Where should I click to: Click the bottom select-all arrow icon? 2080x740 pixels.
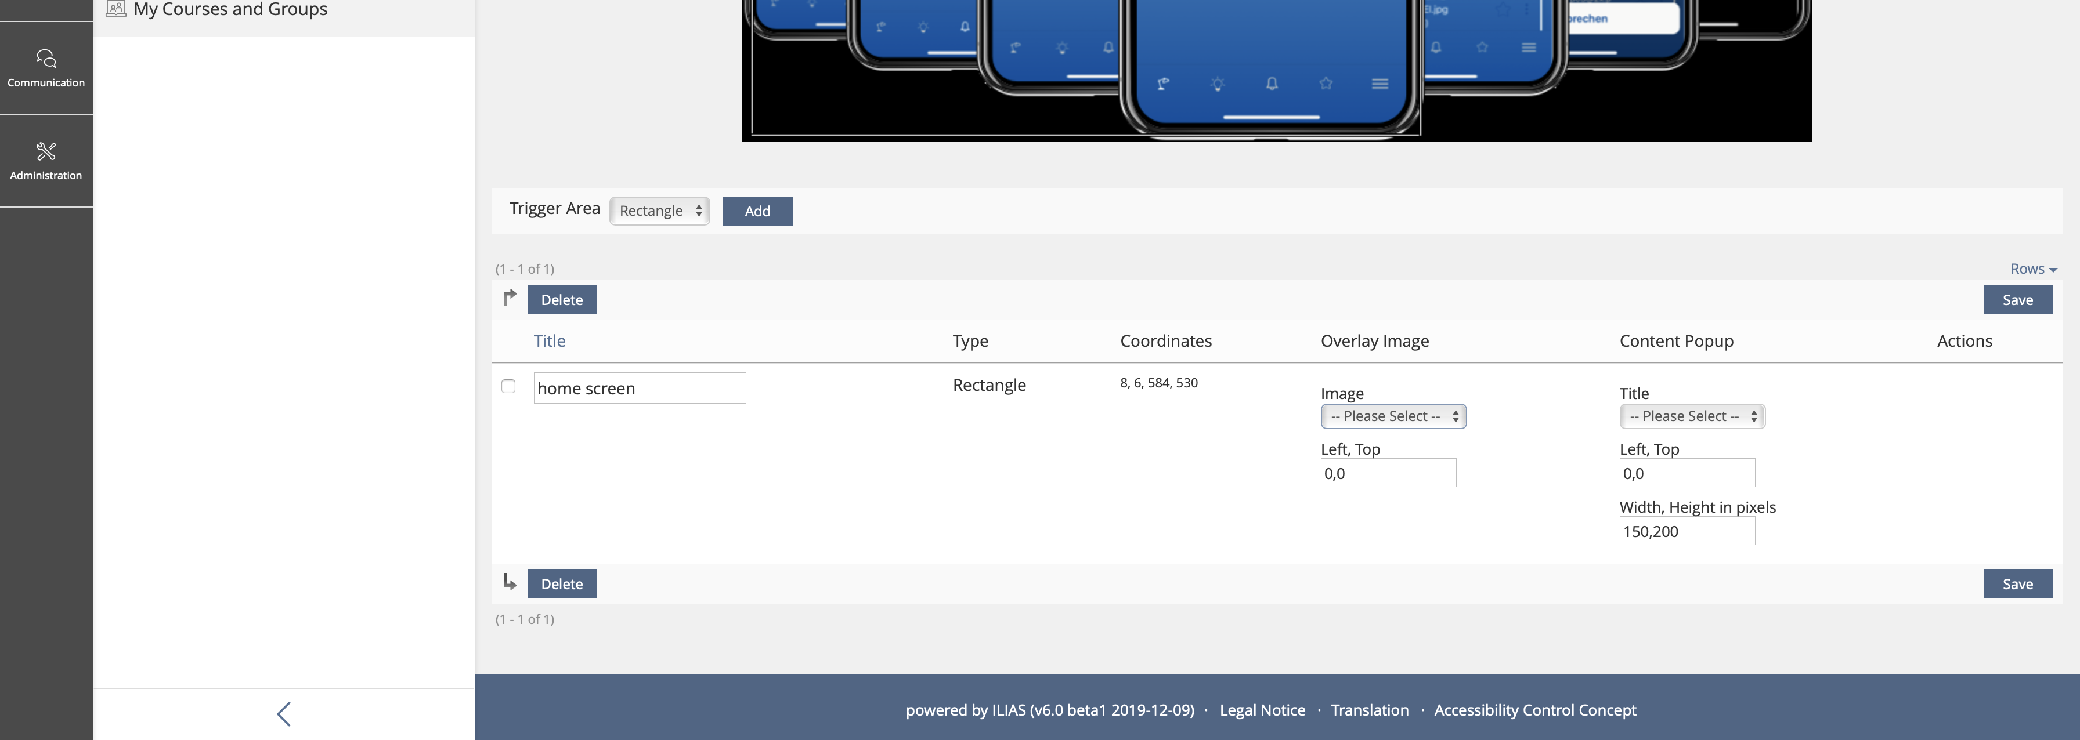(510, 582)
